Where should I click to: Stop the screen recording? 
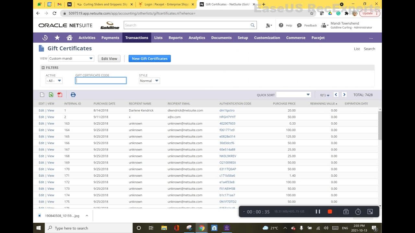click(x=330, y=212)
